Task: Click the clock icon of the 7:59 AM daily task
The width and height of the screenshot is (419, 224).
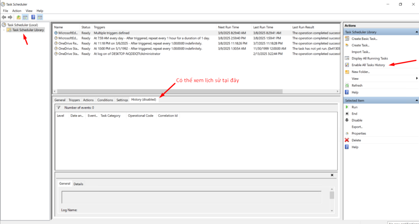Action: tap(56, 38)
